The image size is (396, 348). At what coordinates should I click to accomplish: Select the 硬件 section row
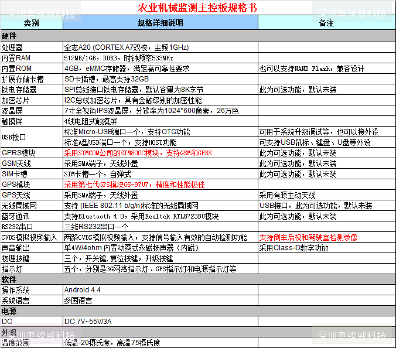tap(198, 36)
